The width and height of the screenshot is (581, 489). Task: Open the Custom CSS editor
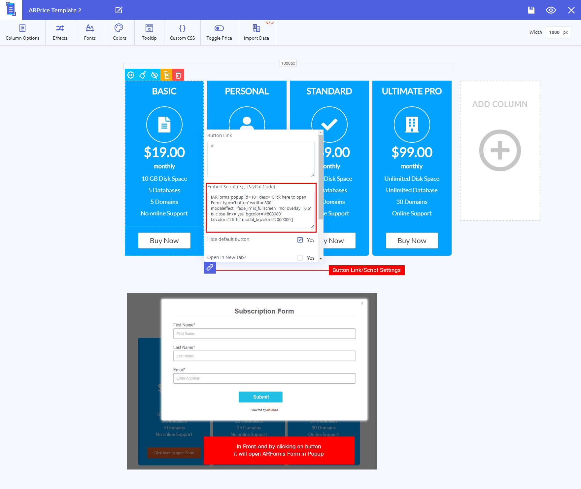point(182,32)
